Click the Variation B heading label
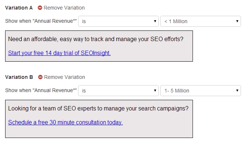Image resolution: width=245 pixels, height=142 pixels. coord(19,77)
